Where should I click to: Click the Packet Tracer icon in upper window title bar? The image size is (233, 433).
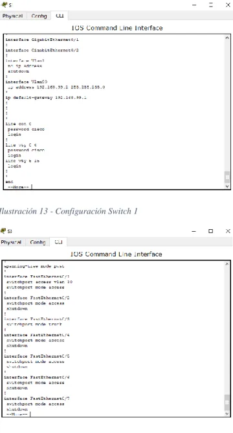[4, 5]
